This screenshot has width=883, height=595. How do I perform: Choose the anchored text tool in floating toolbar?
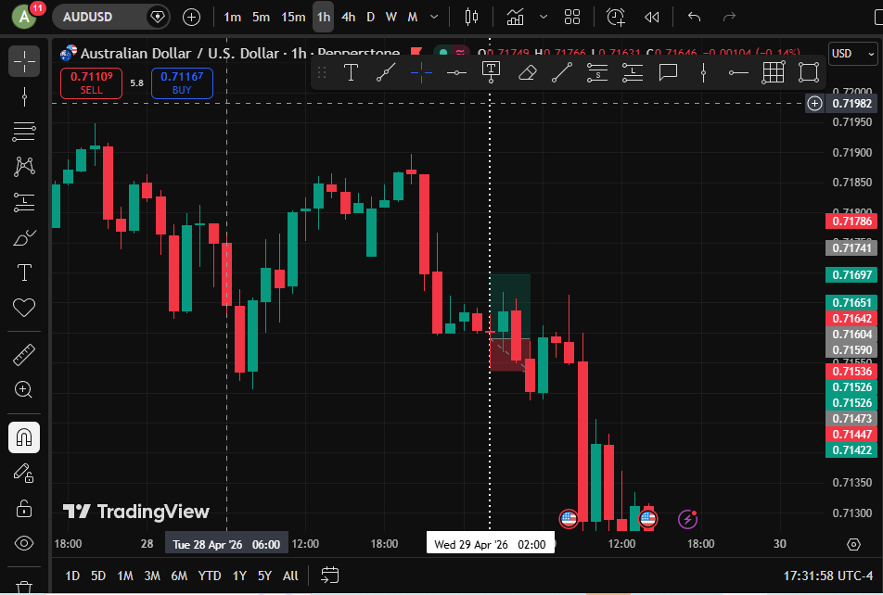click(491, 72)
